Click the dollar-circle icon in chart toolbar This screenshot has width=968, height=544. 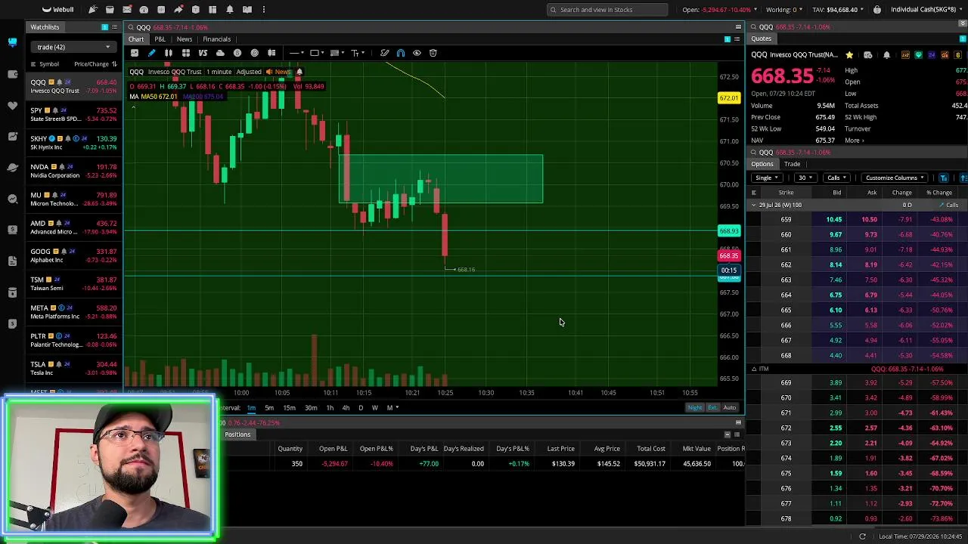coord(237,53)
